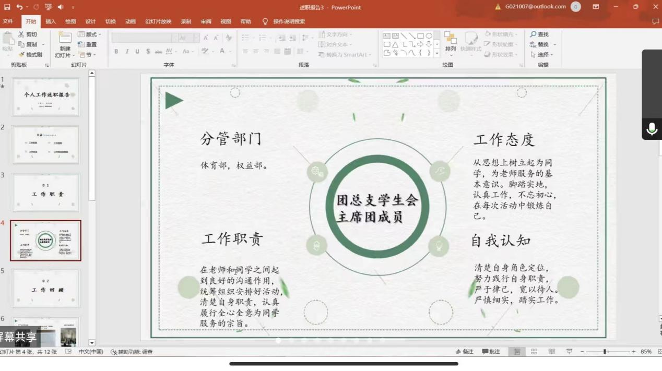The height and width of the screenshot is (371, 662).
Task: Switch to 插入 insert tab
Action: (x=51, y=21)
